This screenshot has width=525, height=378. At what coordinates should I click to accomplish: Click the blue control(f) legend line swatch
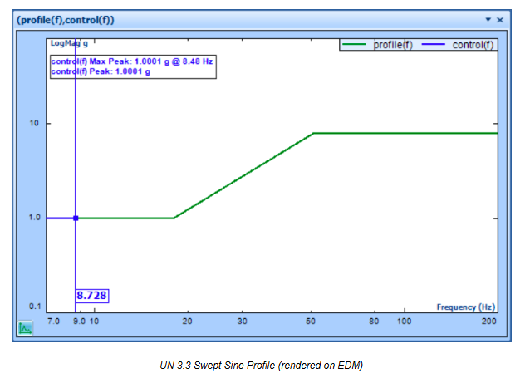[435, 45]
